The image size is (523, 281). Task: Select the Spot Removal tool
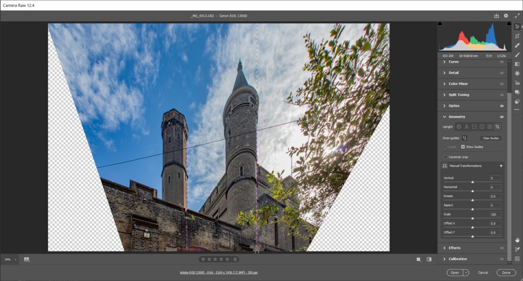click(517, 45)
